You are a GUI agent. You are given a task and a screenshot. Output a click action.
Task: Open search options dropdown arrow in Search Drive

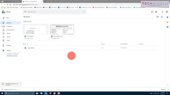pyautogui.click(x=84, y=12)
